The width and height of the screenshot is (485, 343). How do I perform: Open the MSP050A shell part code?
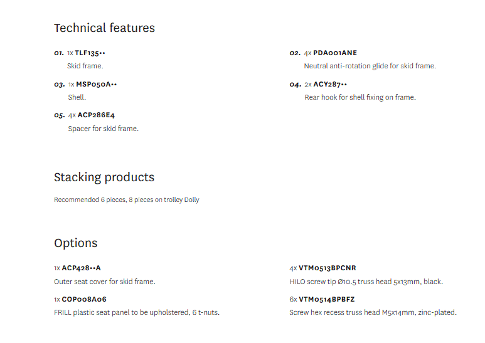click(96, 85)
